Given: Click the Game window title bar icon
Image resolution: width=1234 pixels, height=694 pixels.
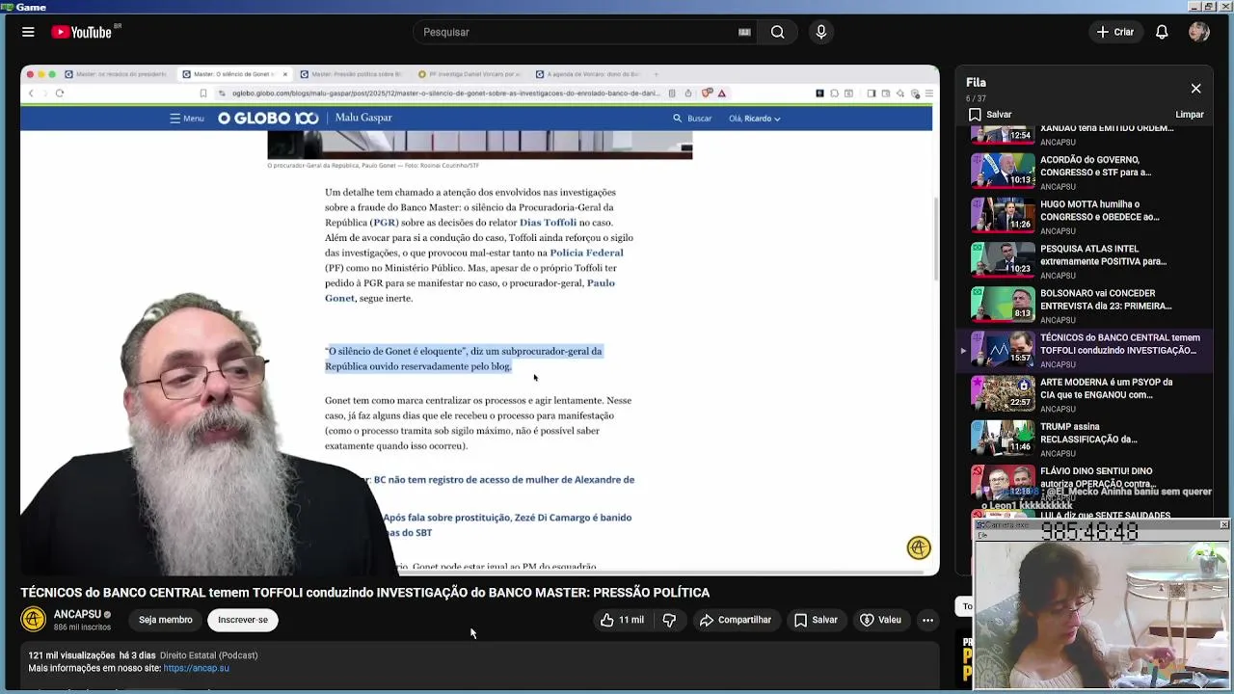Looking at the screenshot, I should 7,6.
